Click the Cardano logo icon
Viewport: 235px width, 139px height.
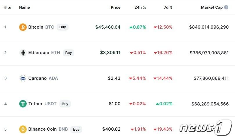click(23, 78)
